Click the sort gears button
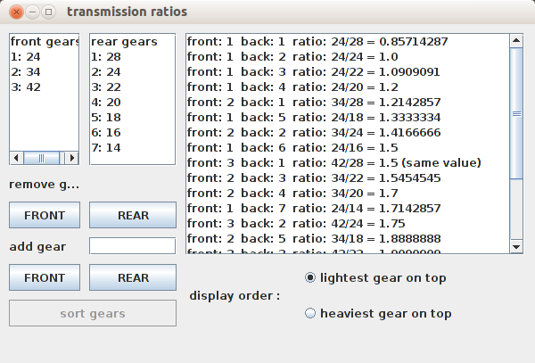535x363 pixels. pyautogui.click(x=93, y=313)
